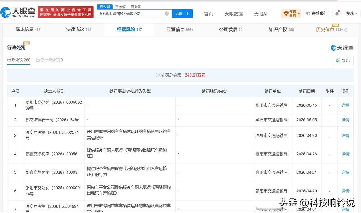Select the 行政处罚 288 sub-tab
The width and height of the screenshot is (361, 213).
[x=19, y=60]
